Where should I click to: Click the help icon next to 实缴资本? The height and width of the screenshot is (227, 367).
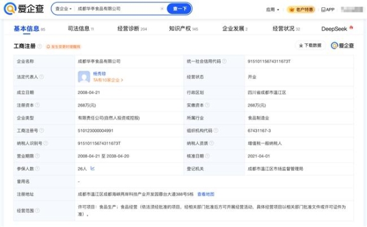[x=207, y=105]
